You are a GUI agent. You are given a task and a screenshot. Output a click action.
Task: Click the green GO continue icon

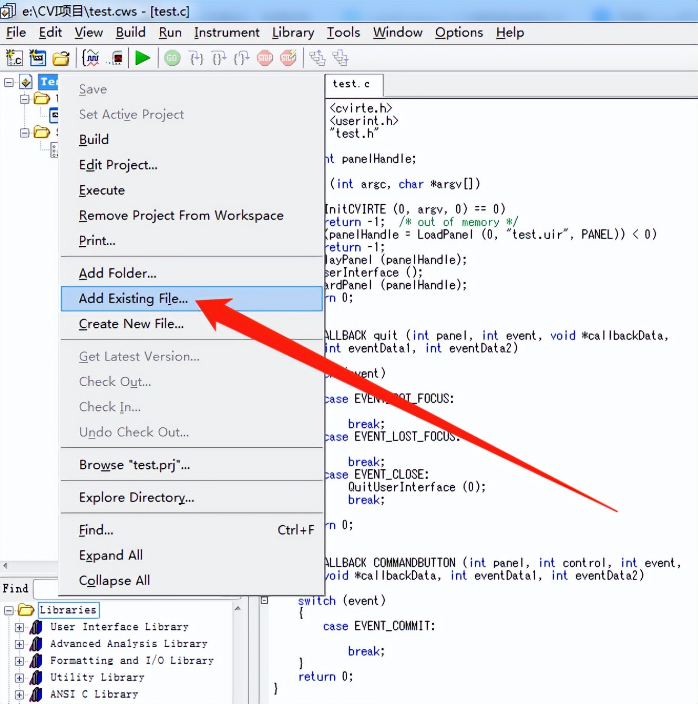pyautogui.click(x=172, y=58)
